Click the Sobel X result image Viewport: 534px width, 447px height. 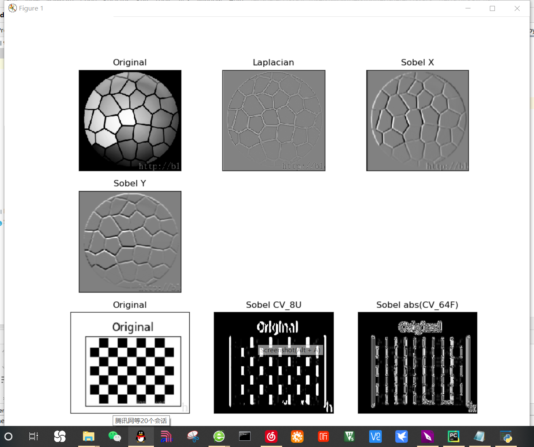click(x=417, y=120)
